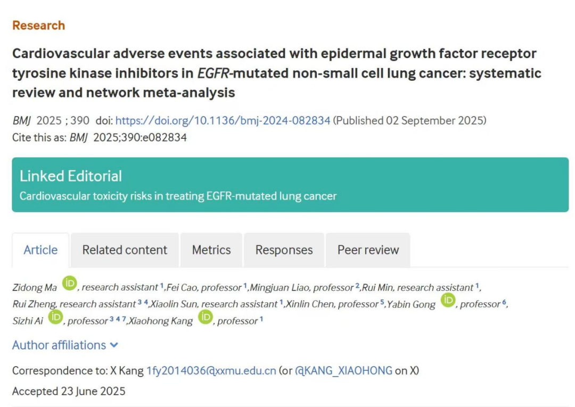Screen dimensions: 575x407
Task: Open the Responses tab
Action: [x=284, y=250]
